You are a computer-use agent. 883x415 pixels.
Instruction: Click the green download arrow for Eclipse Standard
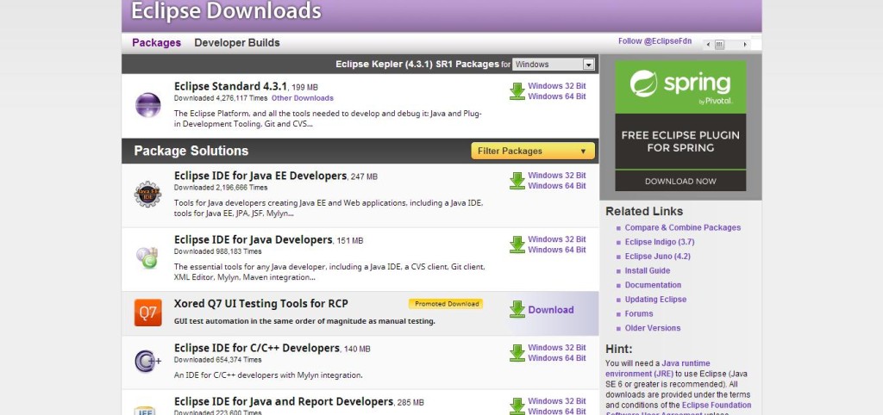517,91
